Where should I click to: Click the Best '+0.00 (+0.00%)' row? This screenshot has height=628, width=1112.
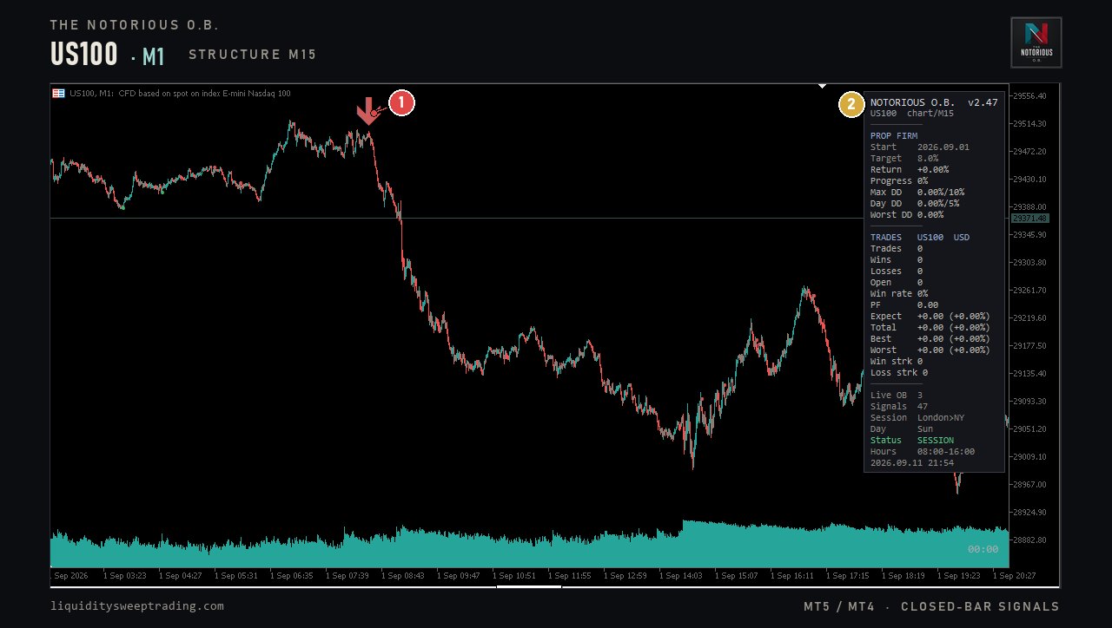930,339
